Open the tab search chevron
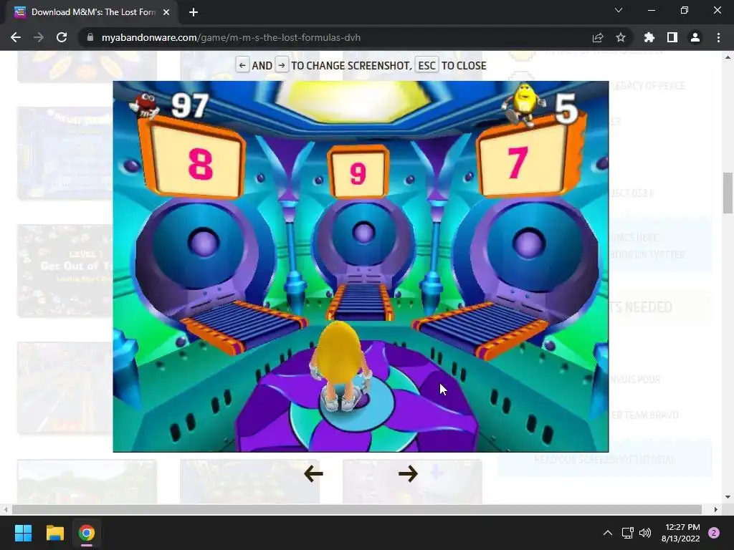The image size is (734, 550). click(619, 10)
